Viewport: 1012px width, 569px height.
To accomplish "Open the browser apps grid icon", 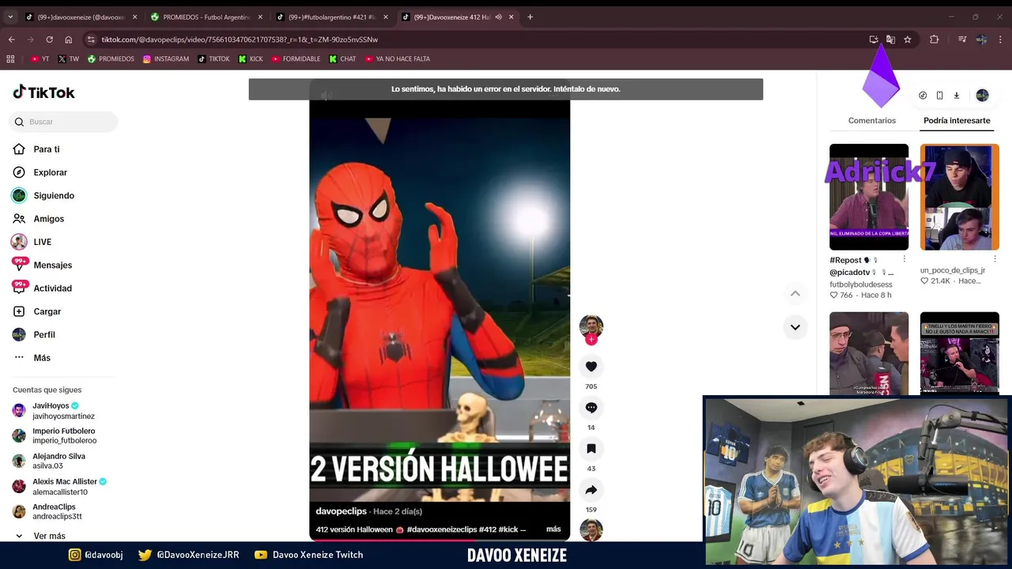I will tap(10, 58).
